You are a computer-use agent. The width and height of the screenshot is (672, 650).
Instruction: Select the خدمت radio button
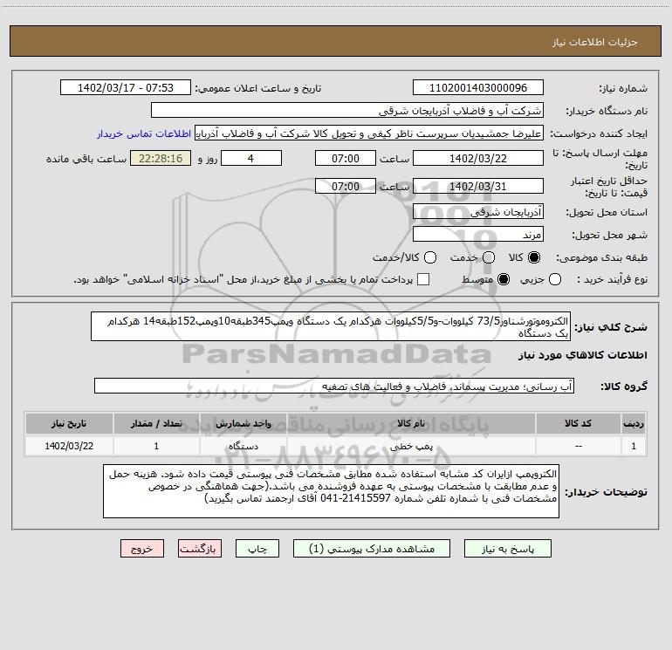click(489, 257)
